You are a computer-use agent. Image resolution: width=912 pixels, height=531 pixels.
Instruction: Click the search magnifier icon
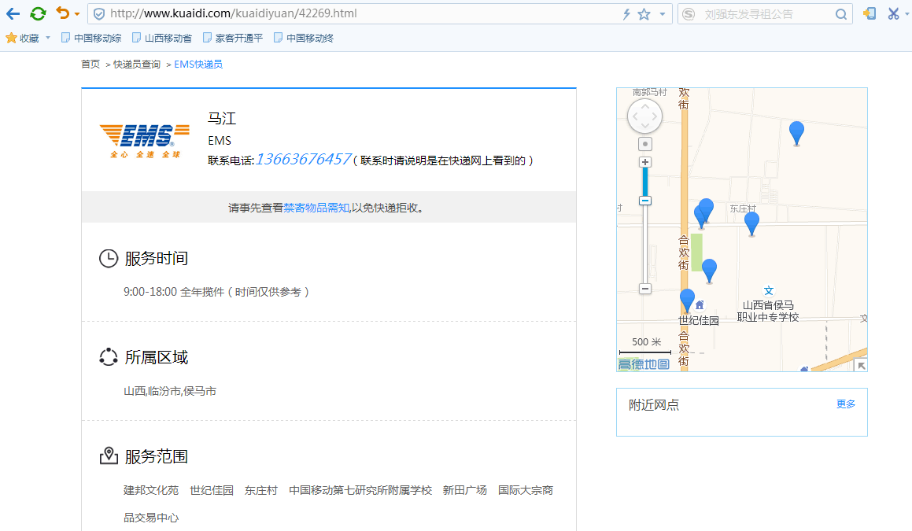[x=840, y=14]
